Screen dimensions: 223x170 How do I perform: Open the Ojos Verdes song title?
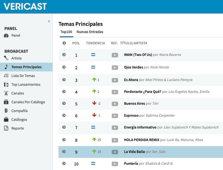(x=133, y=67)
